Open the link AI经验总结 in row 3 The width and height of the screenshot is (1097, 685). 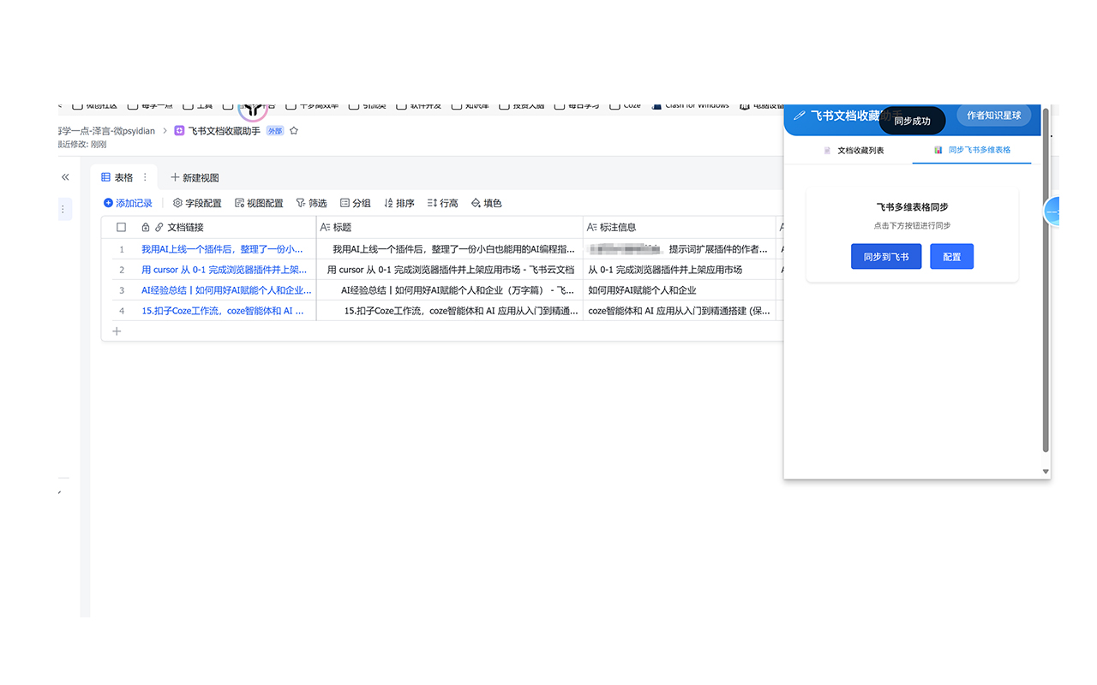tap(226, 290)
